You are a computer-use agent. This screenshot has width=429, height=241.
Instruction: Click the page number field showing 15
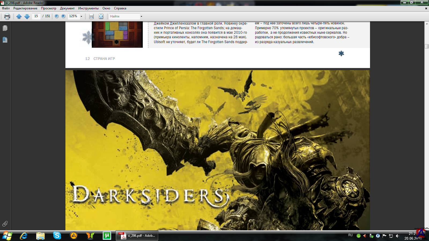pyautogui.click(x=36, y=16)
